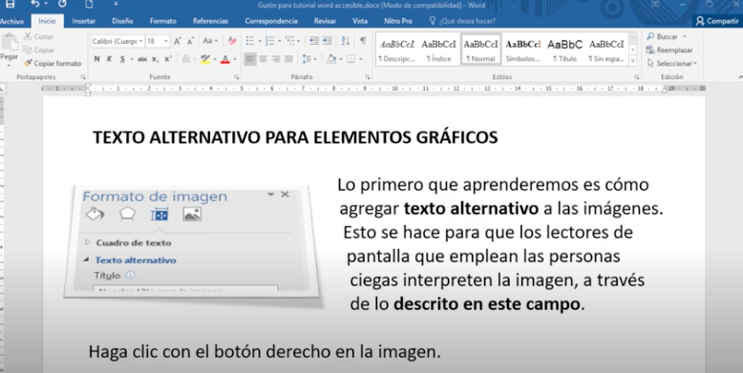Toggle underline with the S button
The height and width of the screenshot is (373, 743).
(x=122, y=59)
